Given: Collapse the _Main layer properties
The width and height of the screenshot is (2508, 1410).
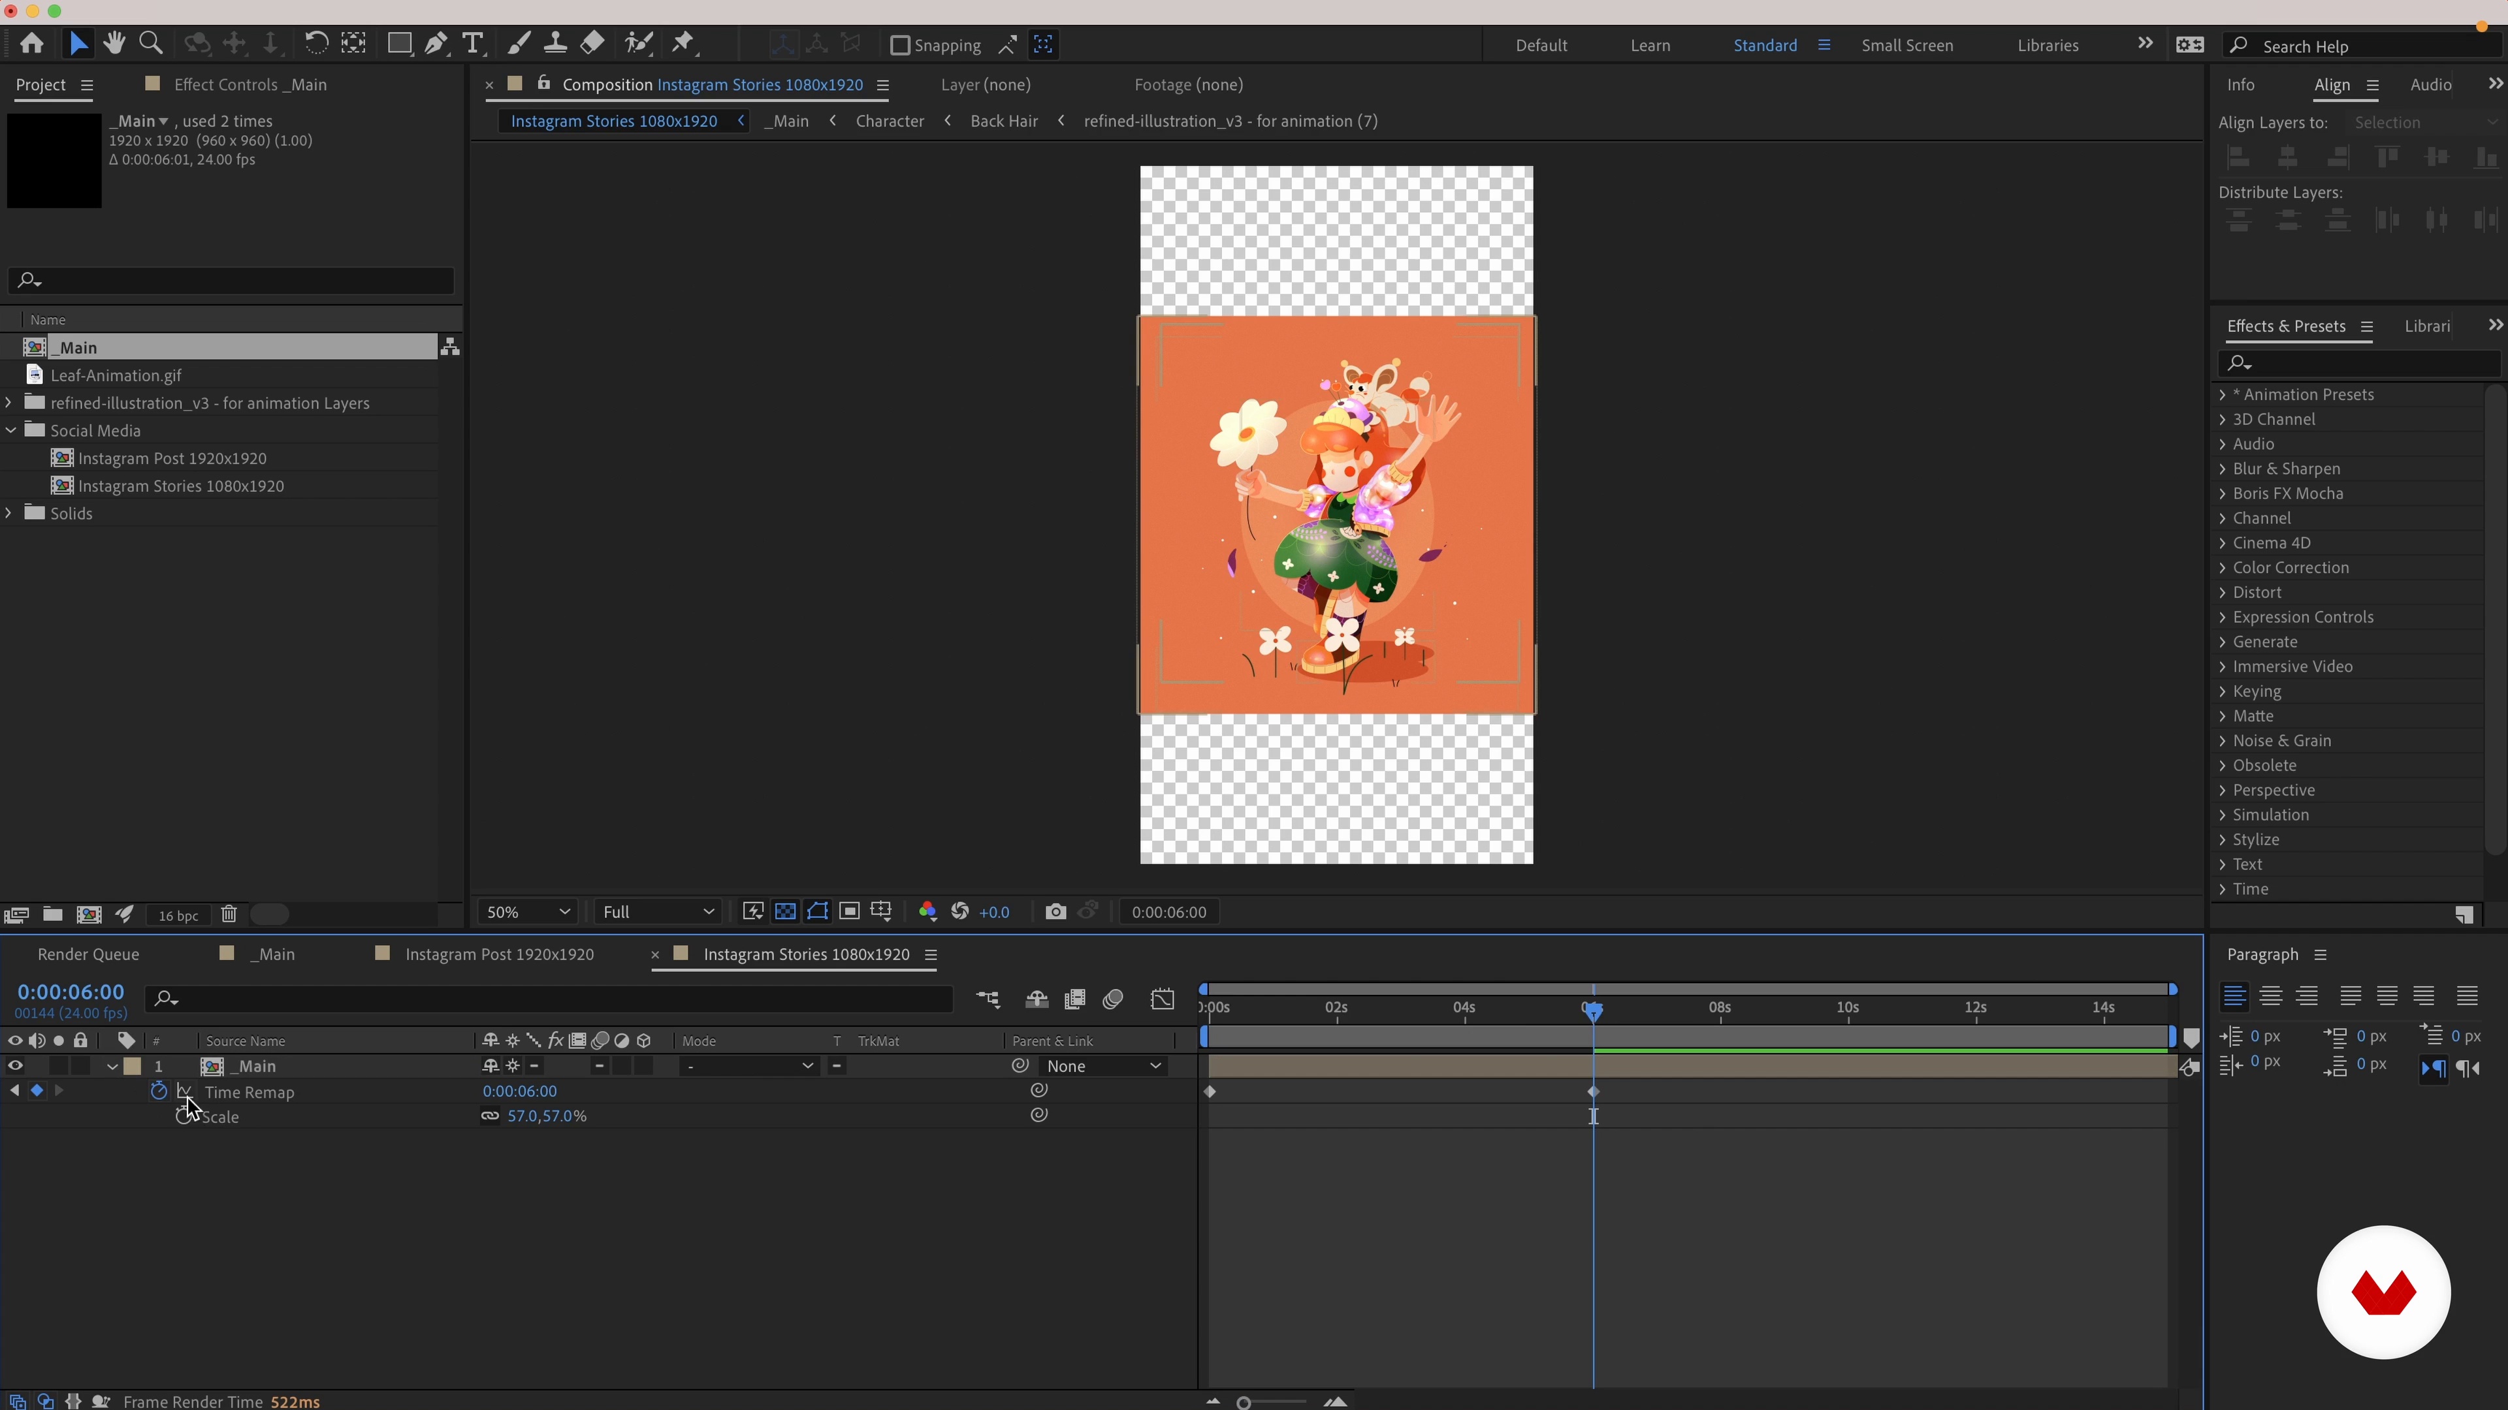Looking at the screenshot, I should click(113, 1067).
